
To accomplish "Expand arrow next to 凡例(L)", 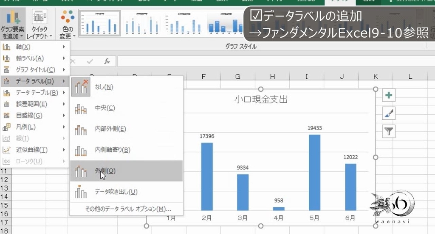I will tap(64, 127).
